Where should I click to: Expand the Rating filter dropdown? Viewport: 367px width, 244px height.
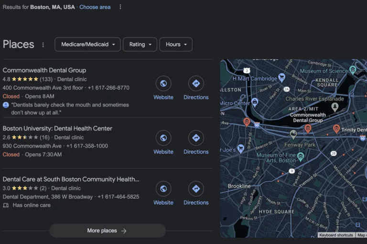(140, 44)
